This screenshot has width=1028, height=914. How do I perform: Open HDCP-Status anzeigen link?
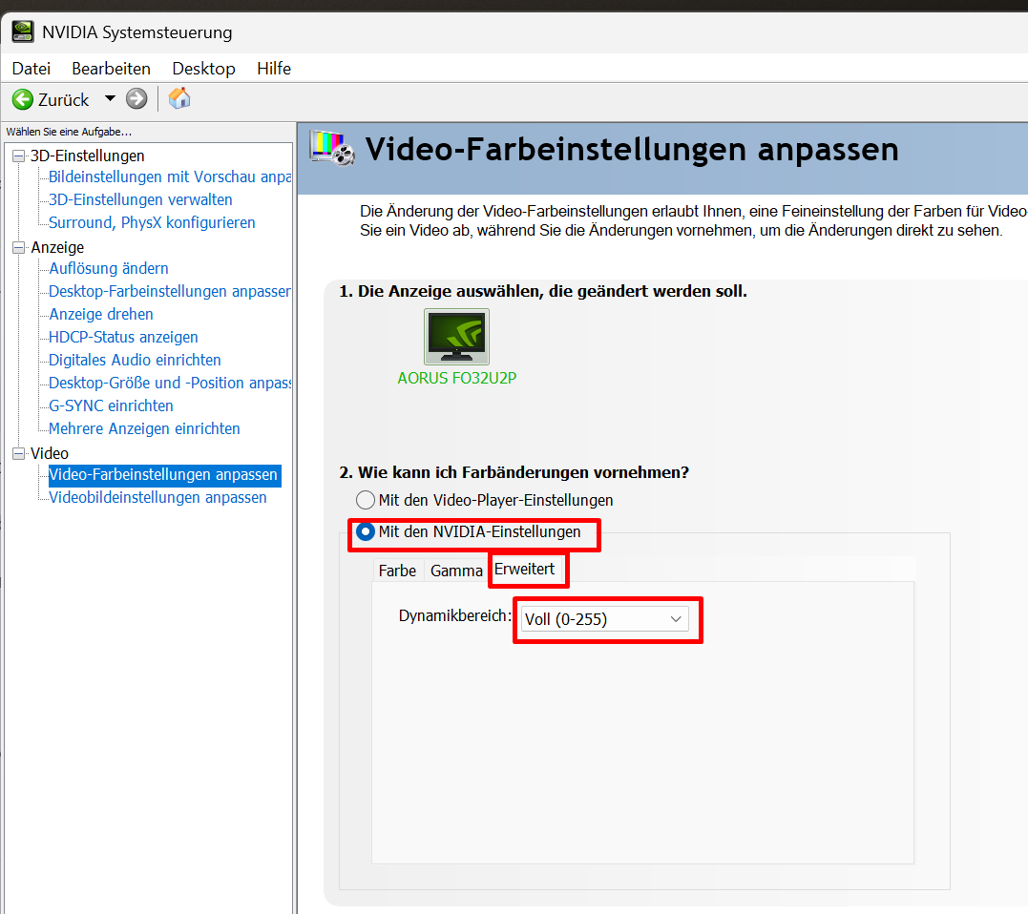[x=123, y=338]
